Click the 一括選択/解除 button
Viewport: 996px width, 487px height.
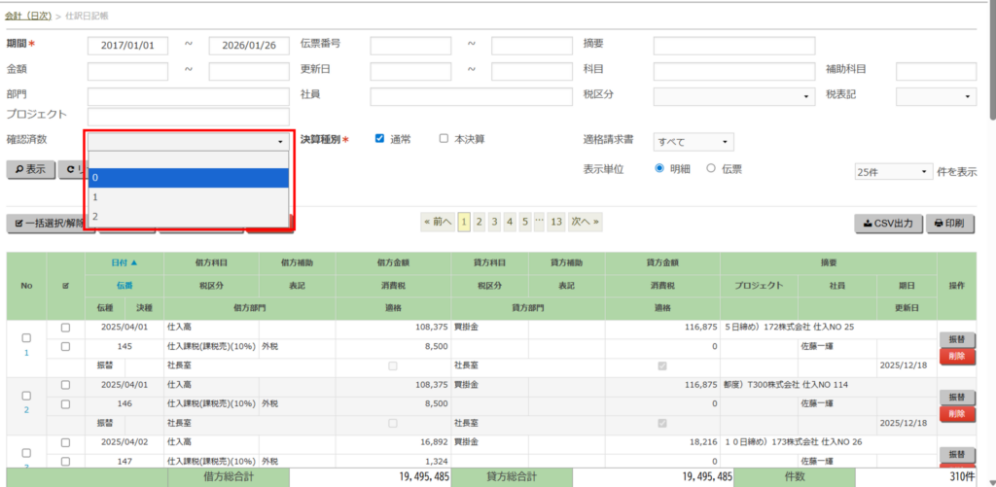click(x=50, y=224)
